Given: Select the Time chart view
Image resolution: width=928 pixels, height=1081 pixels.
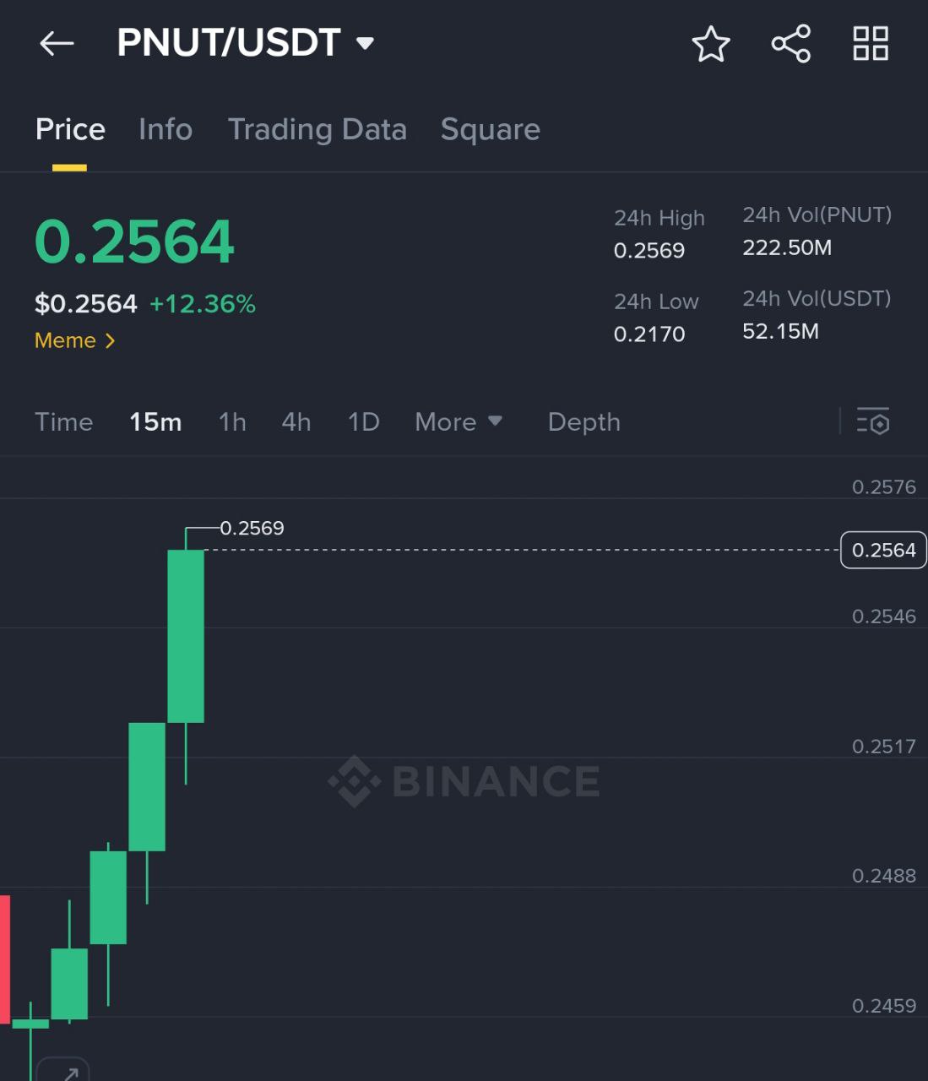Looking at the screenshot, I should tap(64, 421).
